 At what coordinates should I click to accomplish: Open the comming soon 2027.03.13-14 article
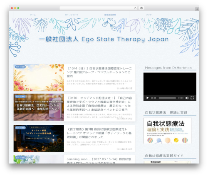coord(99,161)
